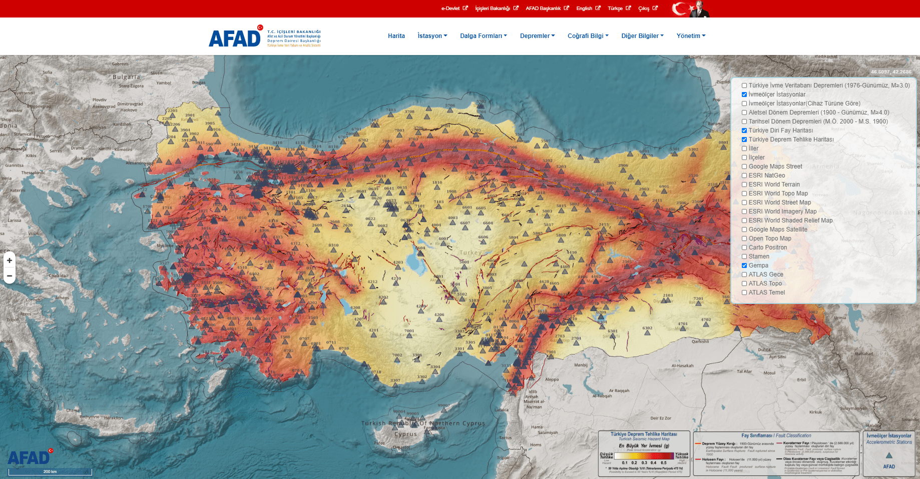The width and height of the screenshot is (920, 479).
Task: Select accelerometer station 4208 triangle
Action: (355, 313)
